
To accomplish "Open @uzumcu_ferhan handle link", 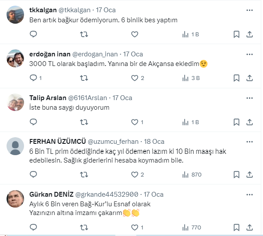I will coord(113,142).
